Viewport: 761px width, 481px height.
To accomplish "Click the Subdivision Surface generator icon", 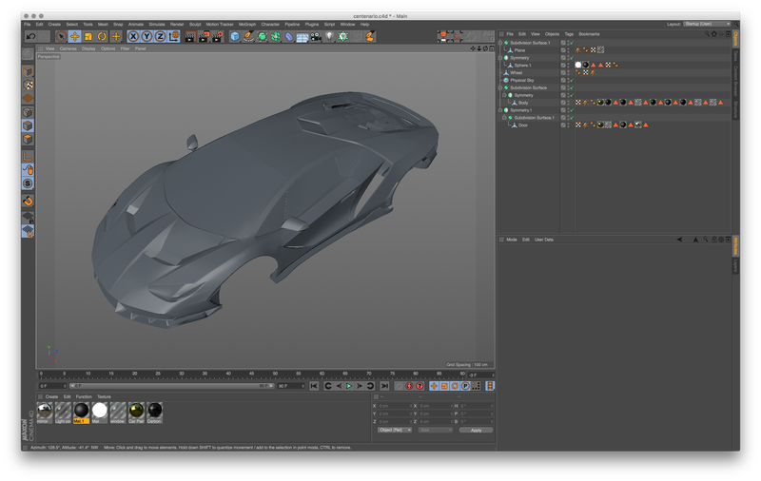I will [x=263, y=36].
